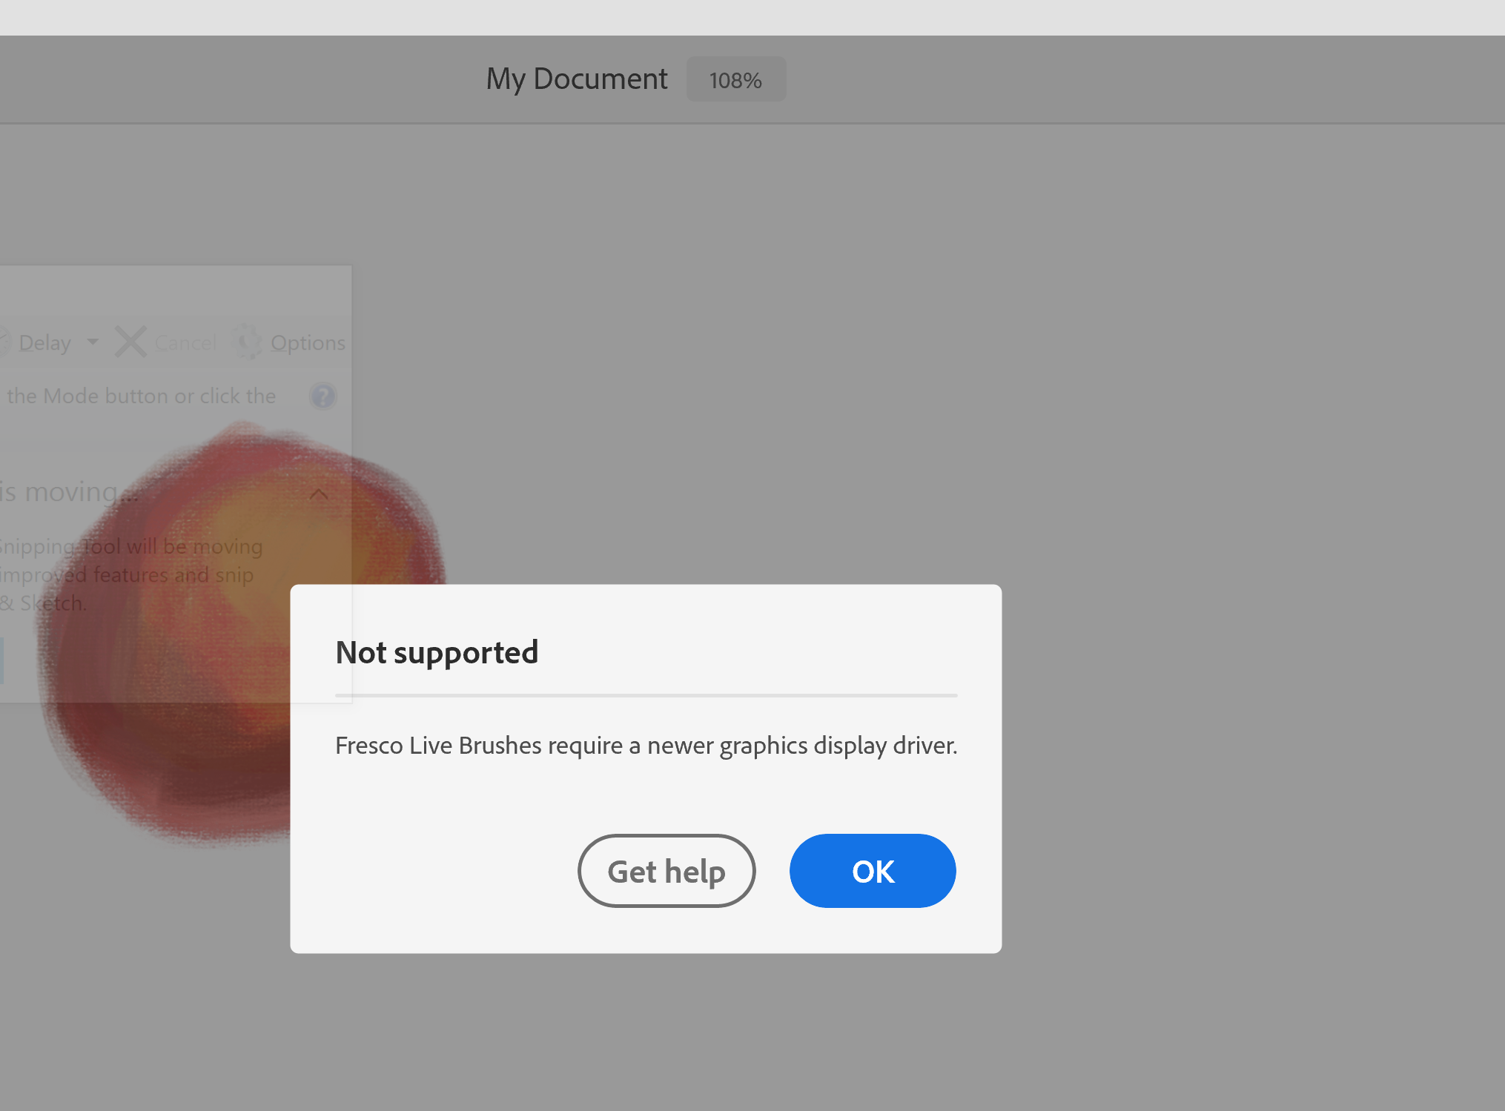The height and width of the screenshot is (1111, 1505).
Task: Collapse the 'is moving...' notice chevron
Action: [319, 494]
